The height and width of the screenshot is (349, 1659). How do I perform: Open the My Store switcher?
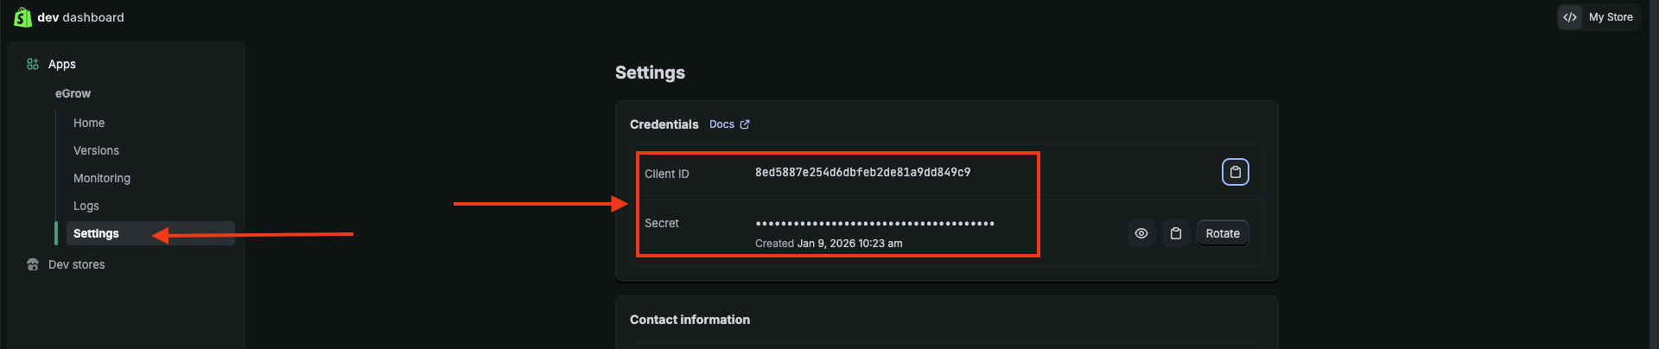click(x=1611, y=17)
